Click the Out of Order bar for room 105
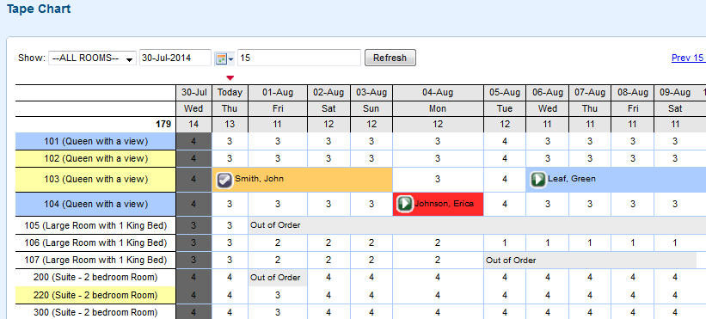 coord(477,225)
